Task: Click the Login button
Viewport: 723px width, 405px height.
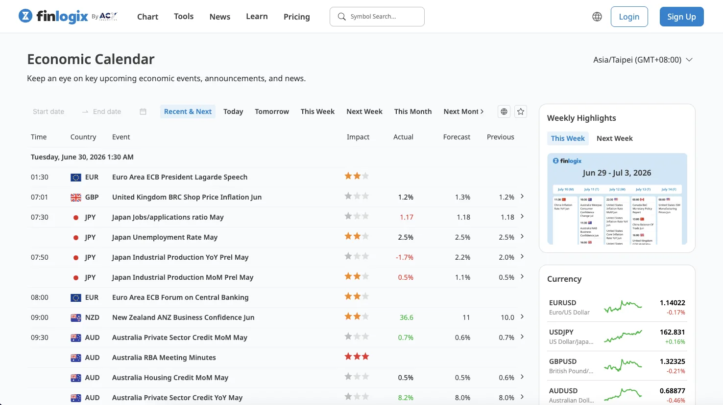Action: (629, 17)
